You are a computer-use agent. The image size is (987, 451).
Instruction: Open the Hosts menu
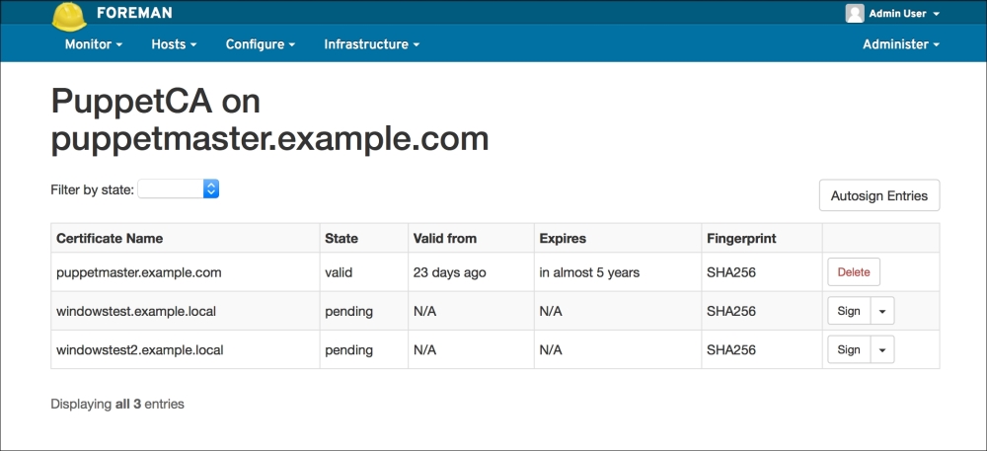click(x=174, y=44)
